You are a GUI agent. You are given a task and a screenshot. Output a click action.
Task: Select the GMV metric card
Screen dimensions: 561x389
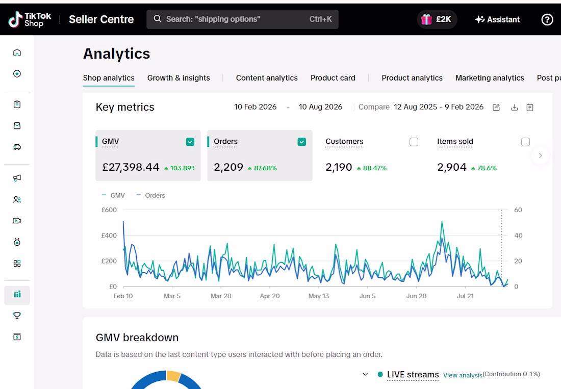click(148, 155)
